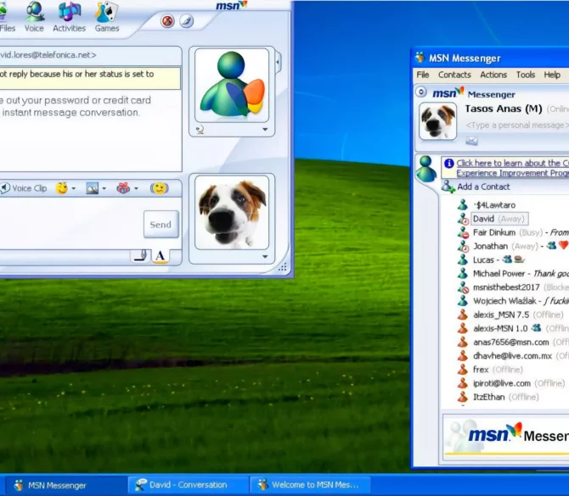Click the dog display picture in conversation
569x496 pixels.
point(232,213)
